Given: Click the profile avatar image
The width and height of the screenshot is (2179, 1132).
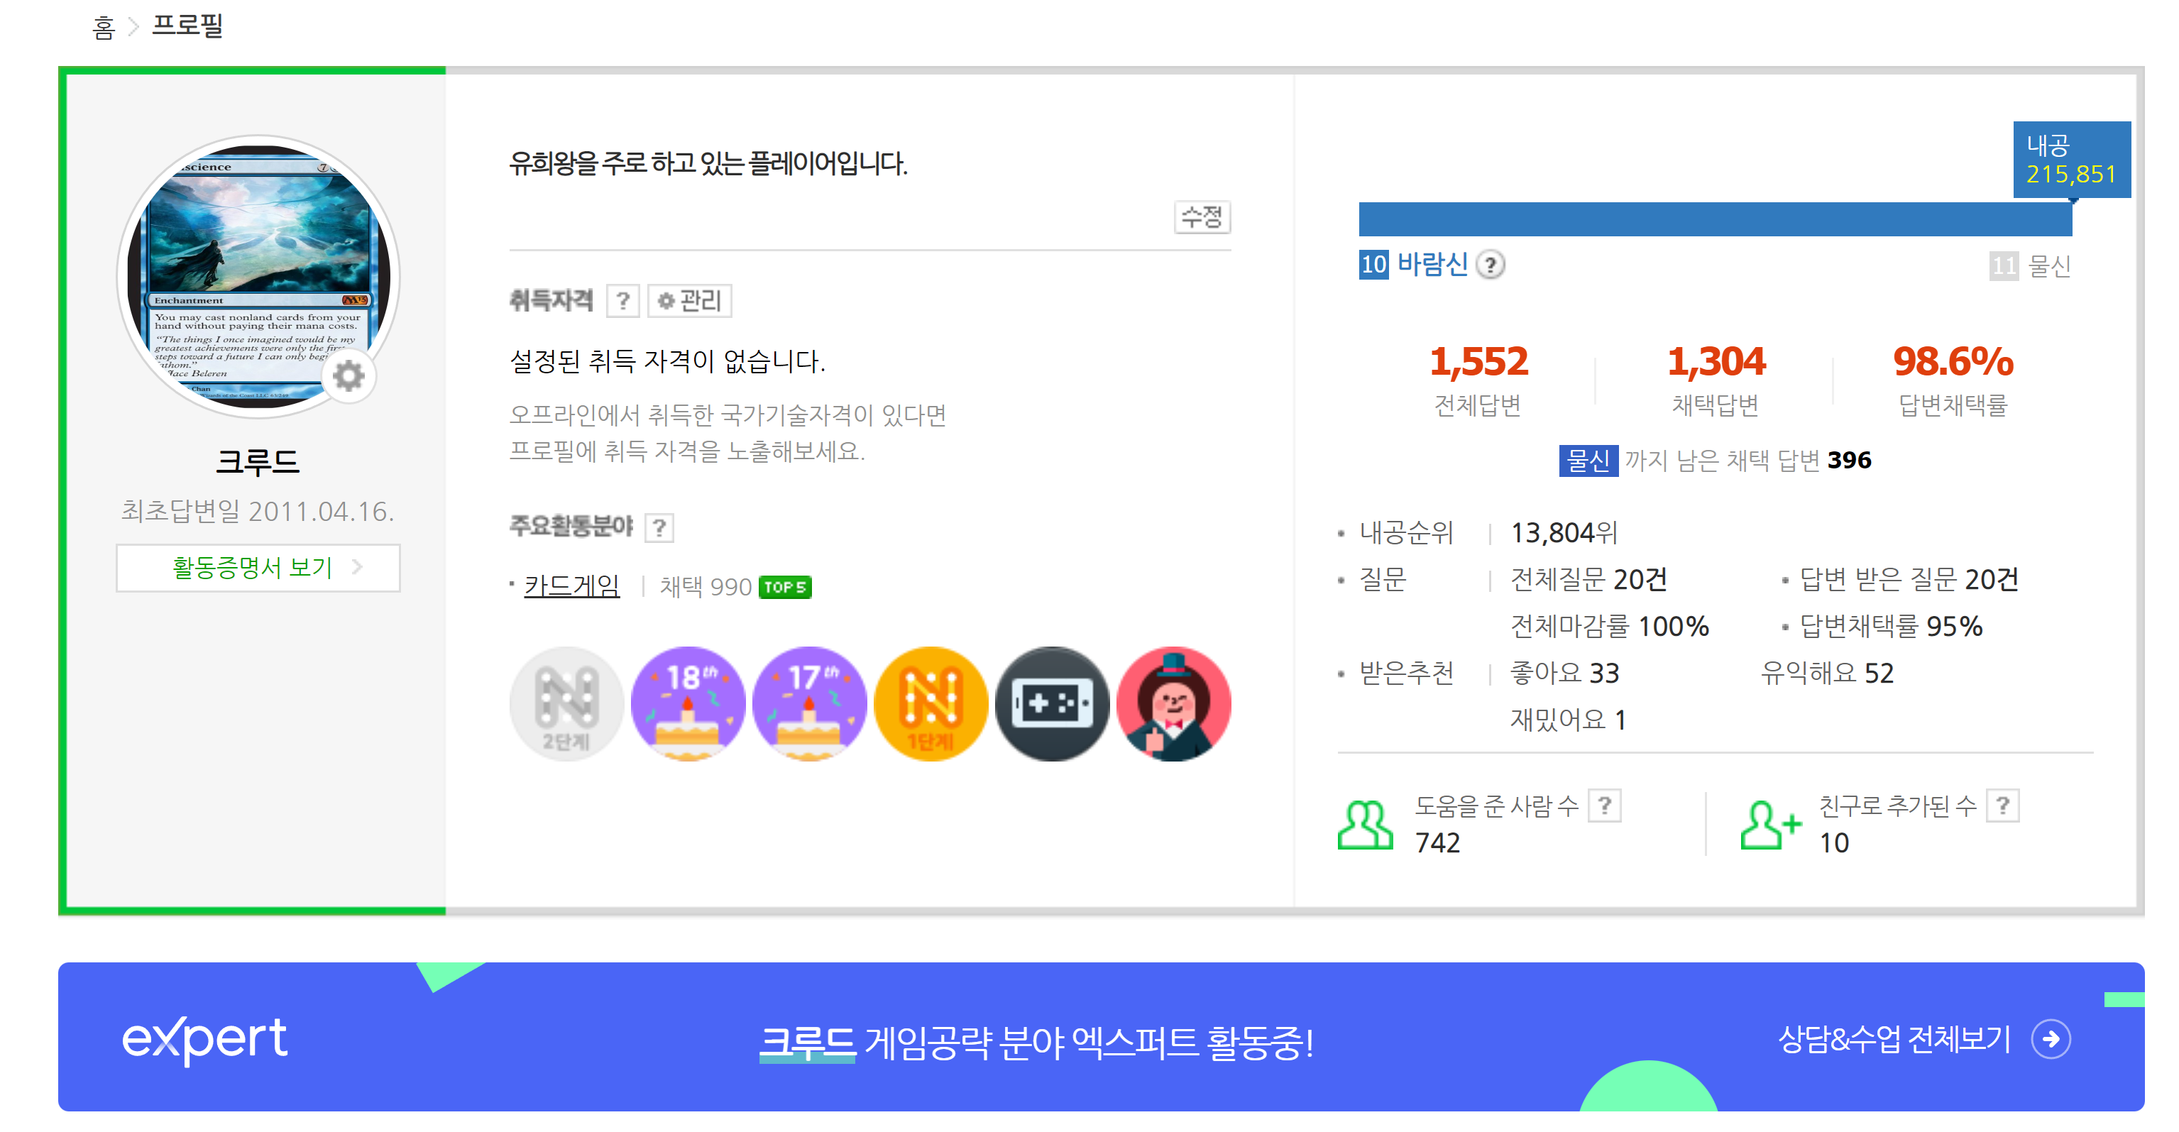Looking at the screenshot, I should pos(258,277).
